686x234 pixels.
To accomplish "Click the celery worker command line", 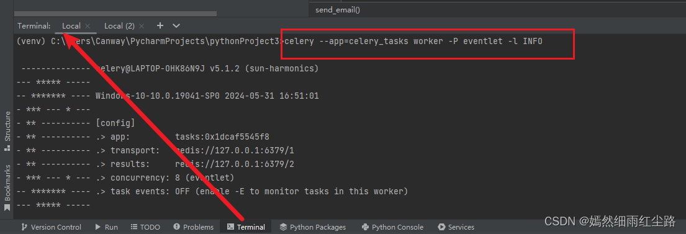I will pos(413,42).
